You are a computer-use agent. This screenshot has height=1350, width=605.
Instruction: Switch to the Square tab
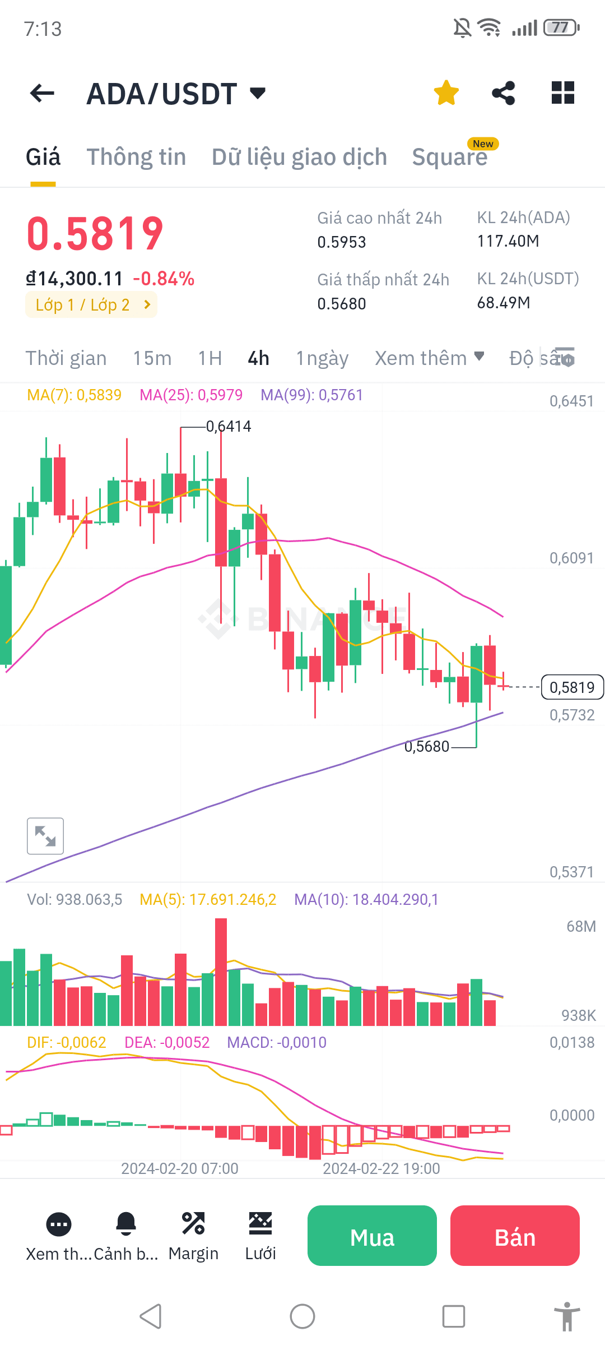(x=450, y=157)
